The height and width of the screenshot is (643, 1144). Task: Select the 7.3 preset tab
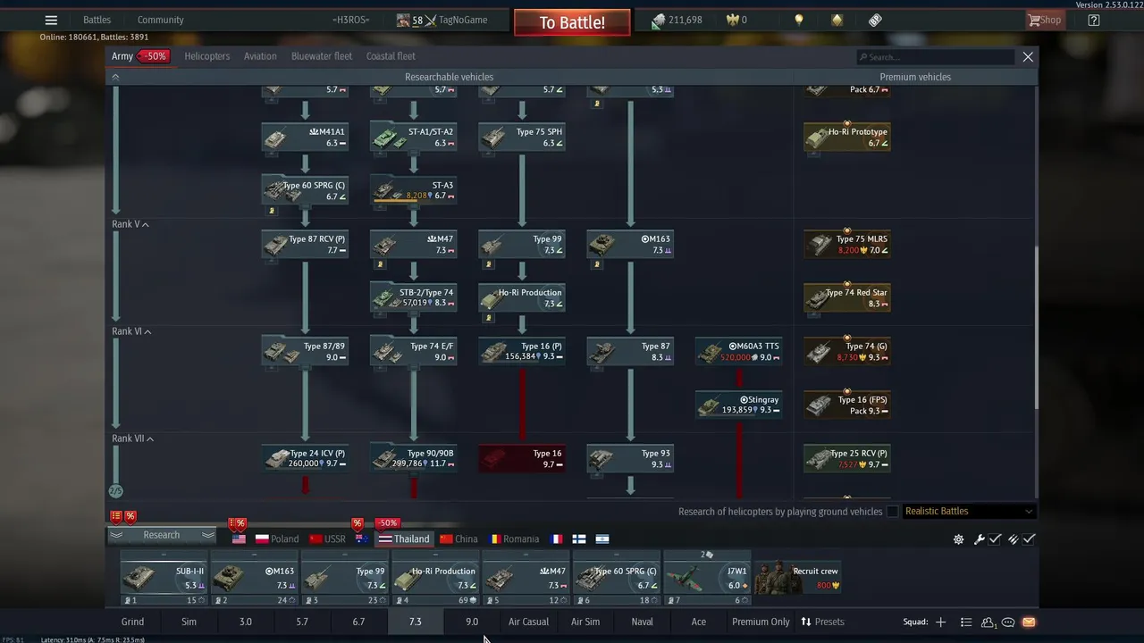(415, 622)
